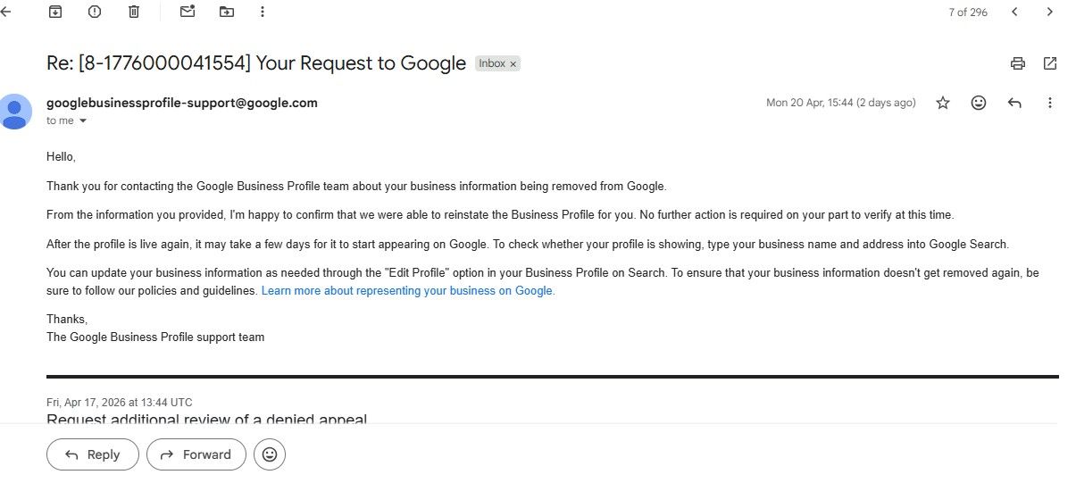Archive this email conversation
The image size is (1076, 483).
click(x=55, y=12)
